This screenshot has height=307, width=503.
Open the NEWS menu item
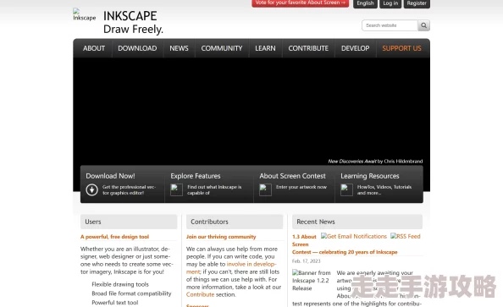pyautogui.click(x=179, y=48)
